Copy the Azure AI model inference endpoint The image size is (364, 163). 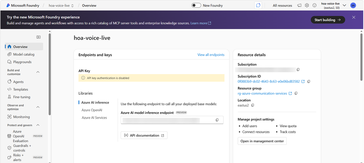pyautogui.click(x=217, y=120)
